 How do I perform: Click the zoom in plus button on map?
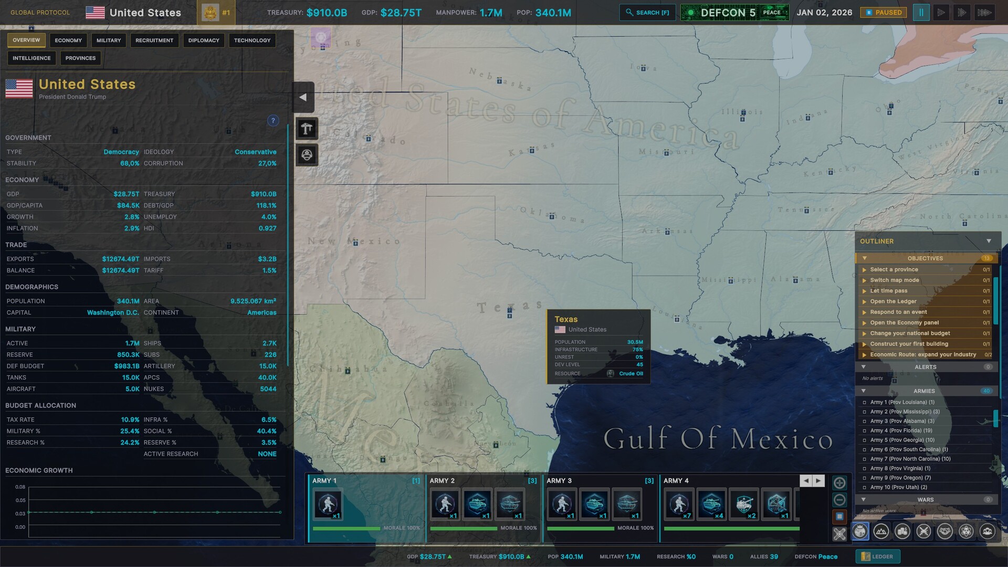click(839, 482)
